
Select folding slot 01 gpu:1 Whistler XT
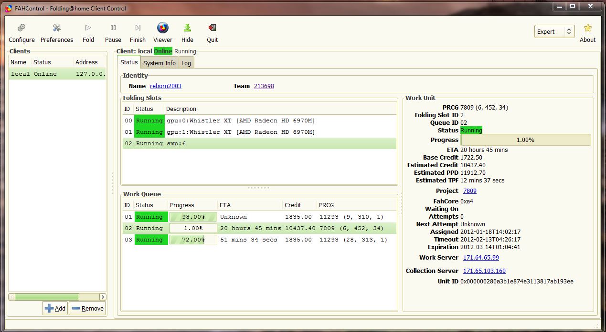[x=259, y=132]
